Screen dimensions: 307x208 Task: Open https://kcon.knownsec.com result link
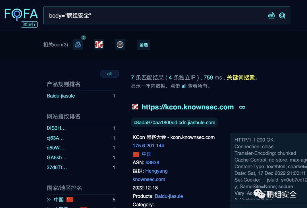pos(188,107)
